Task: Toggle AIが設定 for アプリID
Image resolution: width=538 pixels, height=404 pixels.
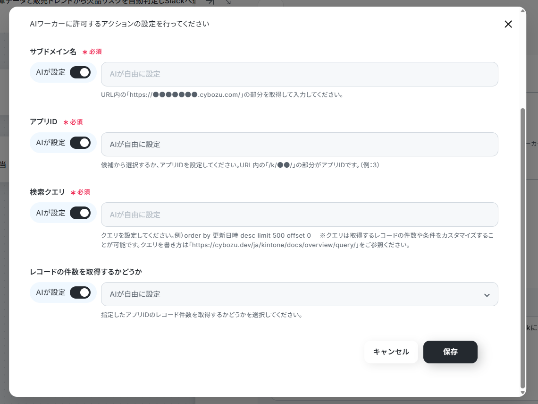Action: [x=80, y=143]
